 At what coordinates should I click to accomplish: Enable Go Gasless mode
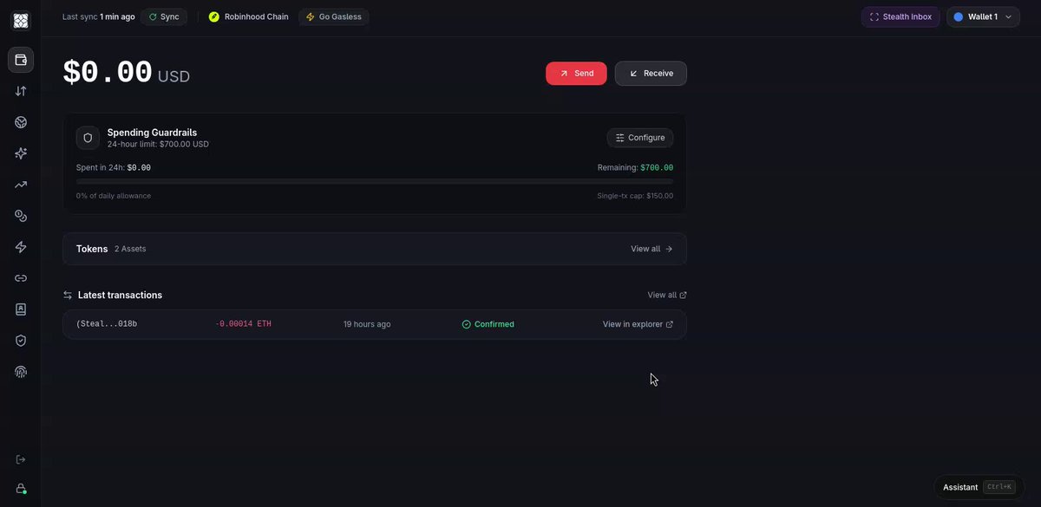coord(334,16)
